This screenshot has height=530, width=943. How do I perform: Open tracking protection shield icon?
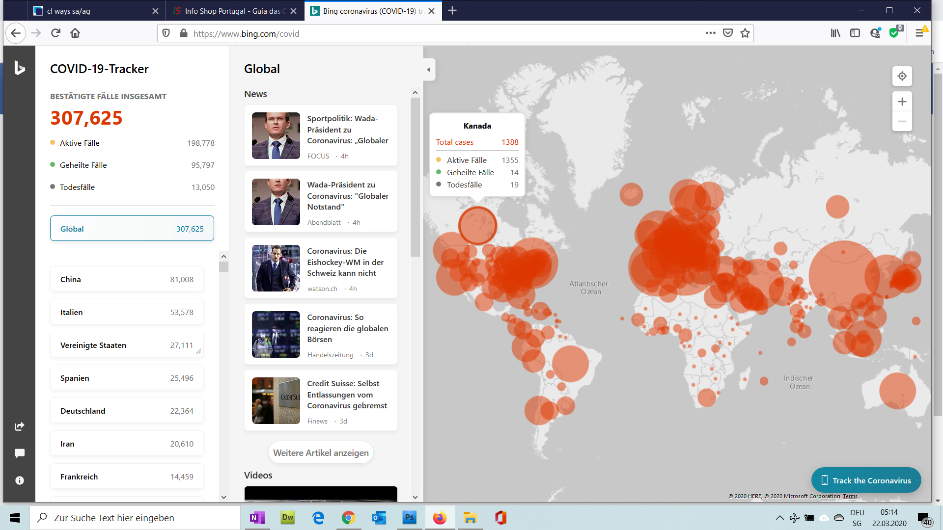click(x=166, y=33)
